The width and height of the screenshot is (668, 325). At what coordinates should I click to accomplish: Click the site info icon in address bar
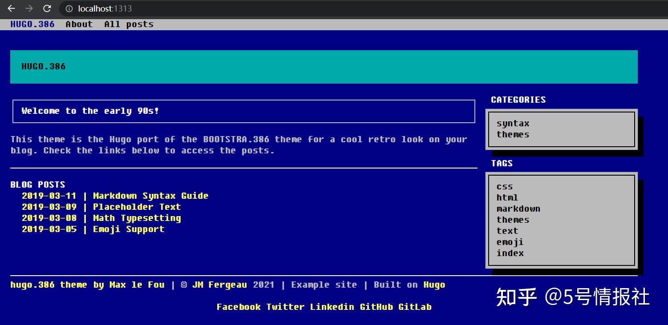point(69,8)
